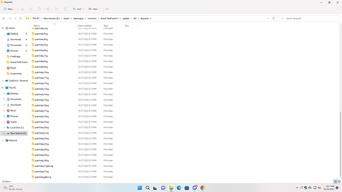Refresh the dlcpacks folder view
Viewport: 342px width, 192px height.
pos(274,18)
